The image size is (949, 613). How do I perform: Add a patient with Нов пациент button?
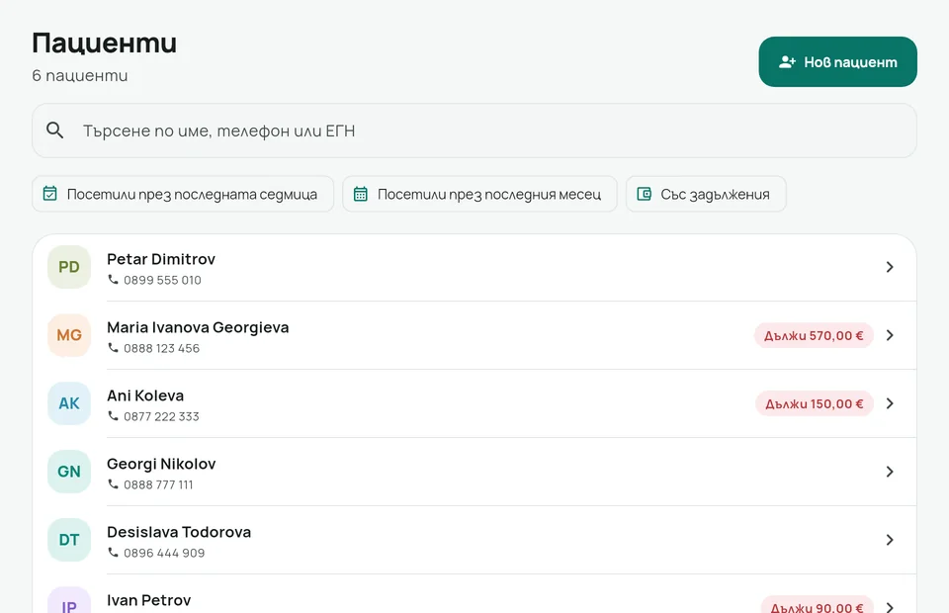(x=837, y=61)
